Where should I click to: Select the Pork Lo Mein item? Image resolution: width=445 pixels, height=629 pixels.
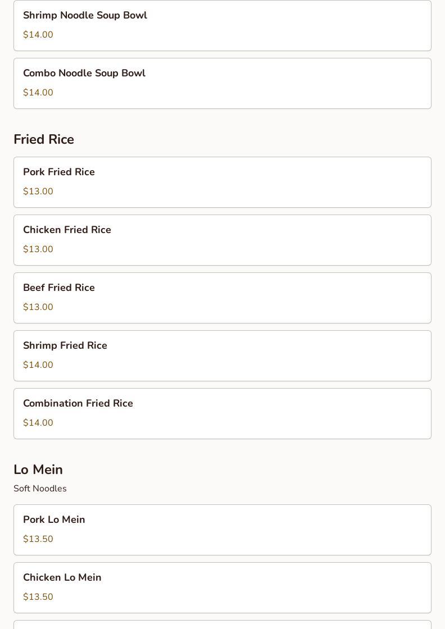[x=222, y=530]
